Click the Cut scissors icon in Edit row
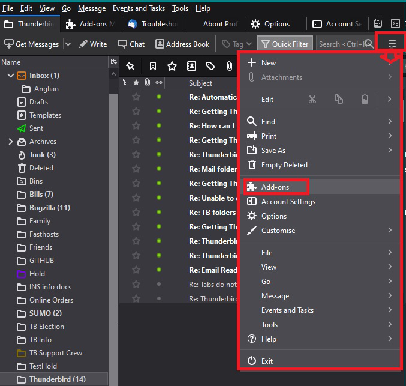 click(x=312, y=100)
